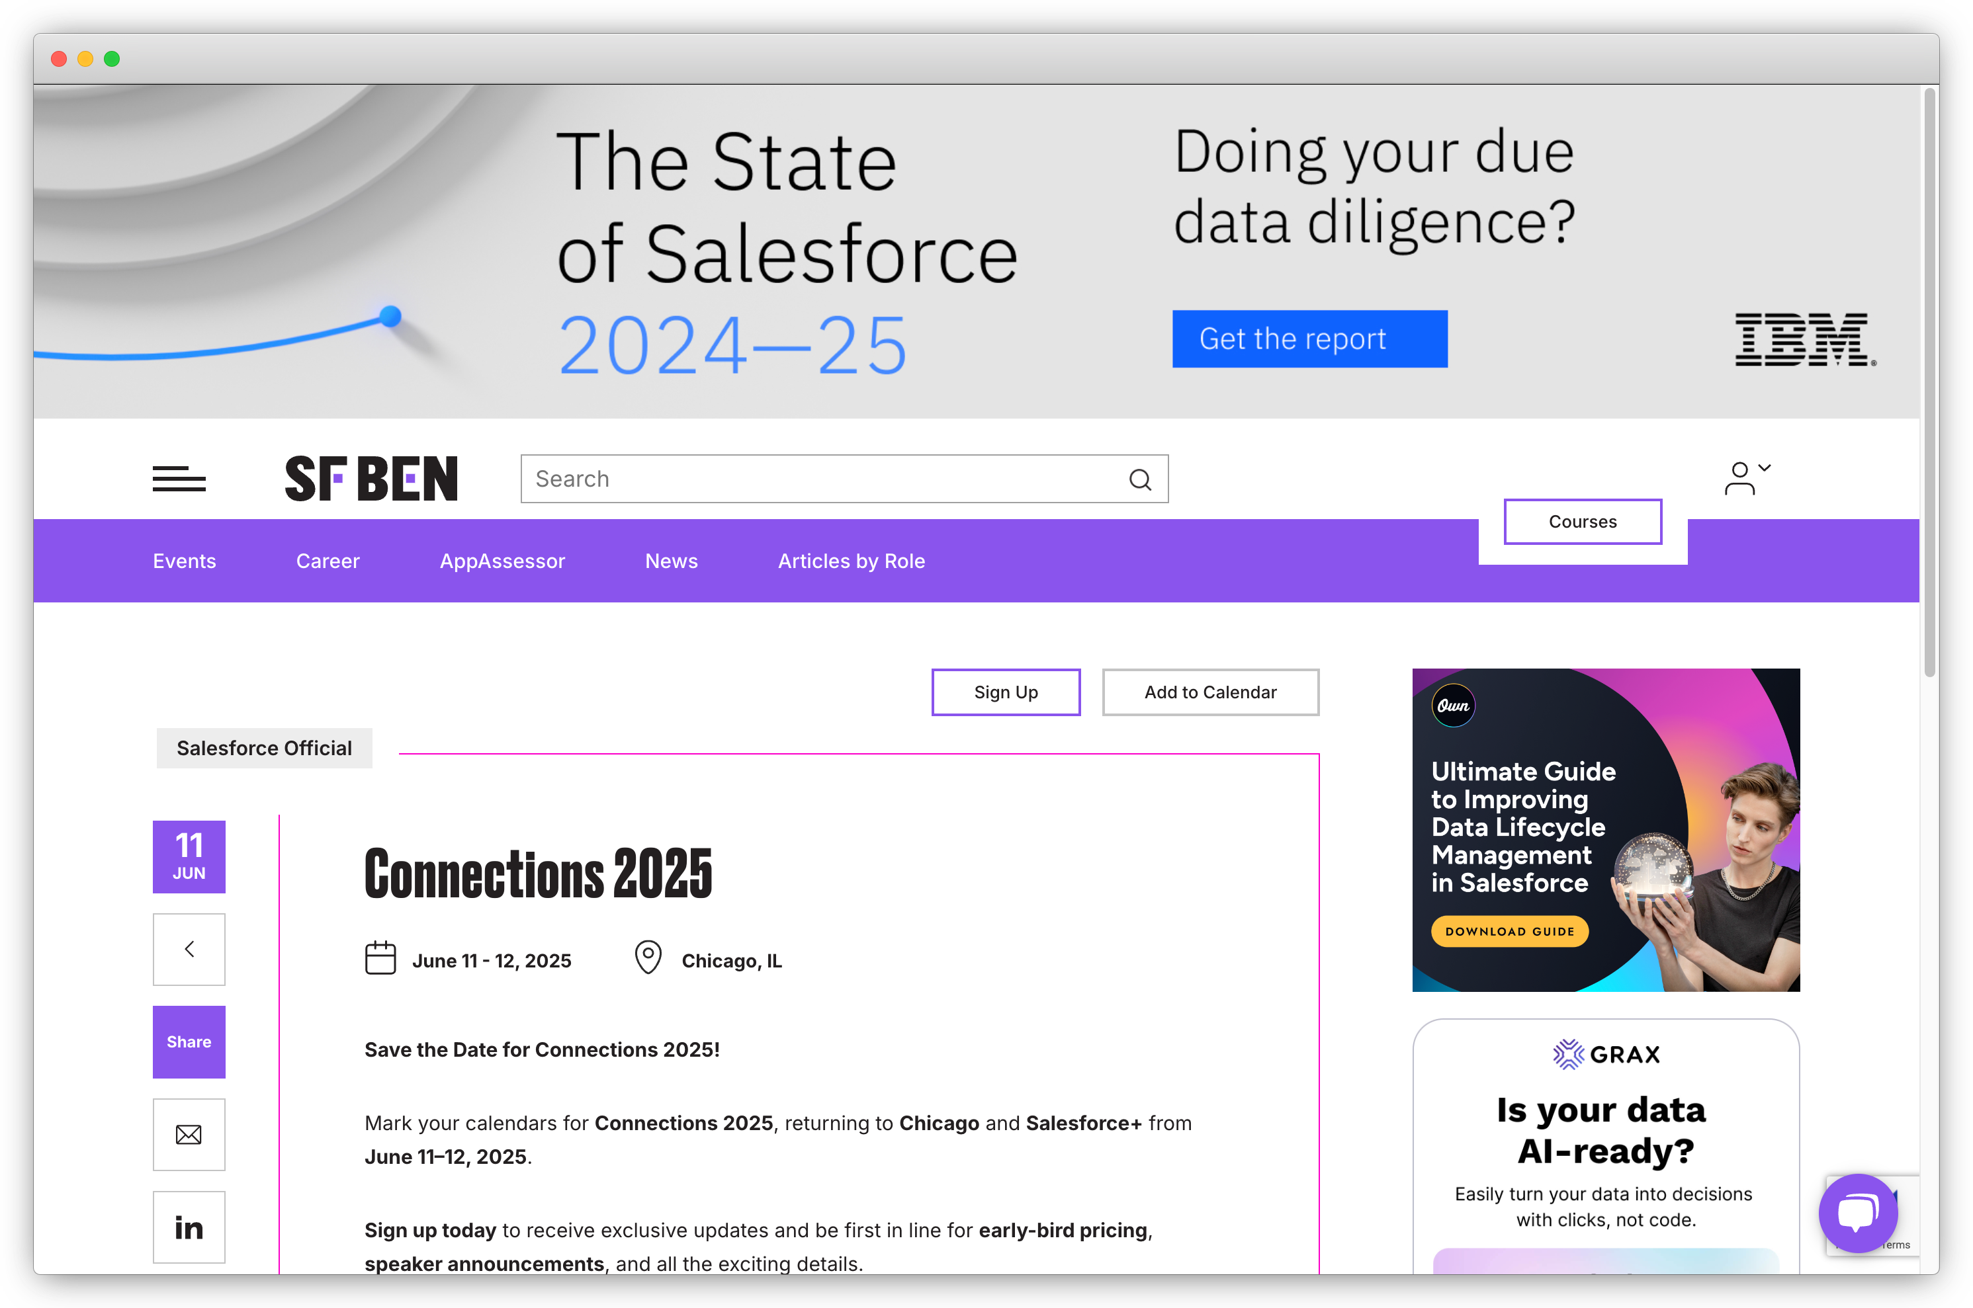The image size is (1973, 1308).
Task: Select Articles by Role menu item
Action: [x=853, y=559]
